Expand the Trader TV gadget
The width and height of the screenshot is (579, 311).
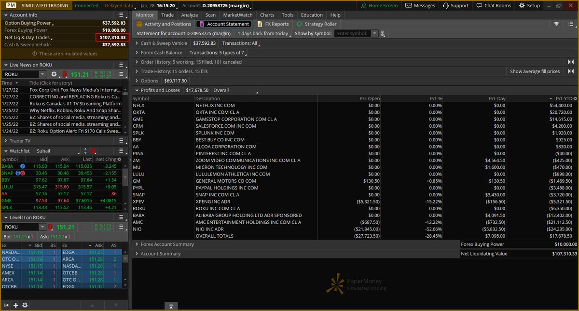6,141
